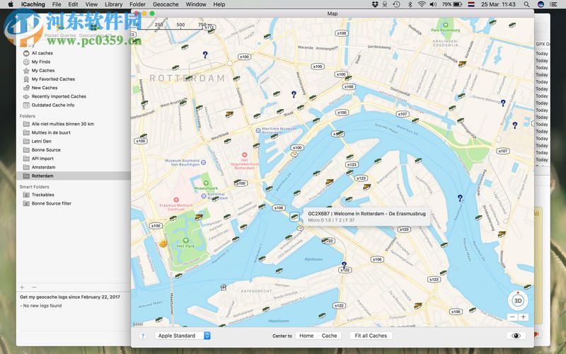566x354 pixels.
Task: Open the Trackables smart folder
Action: 42,195
